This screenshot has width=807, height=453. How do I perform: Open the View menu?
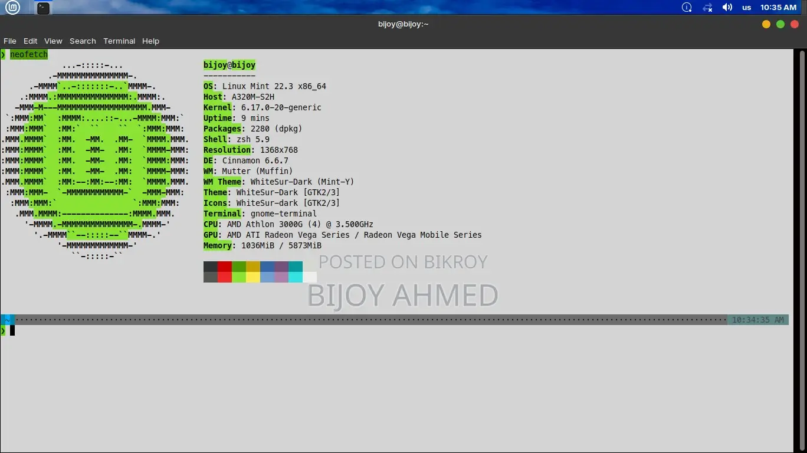53,41
